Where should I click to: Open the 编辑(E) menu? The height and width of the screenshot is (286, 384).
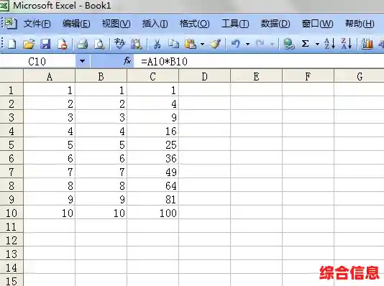[x=76, y=24]
